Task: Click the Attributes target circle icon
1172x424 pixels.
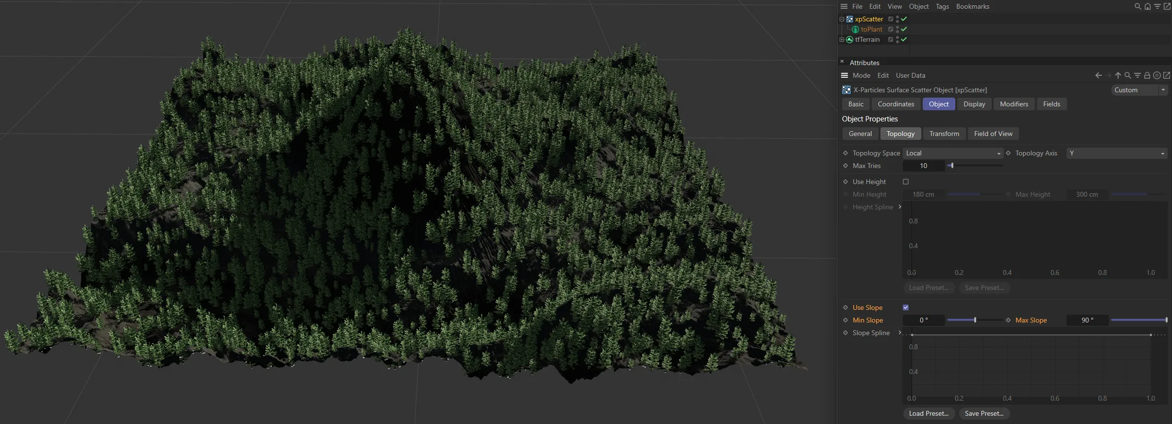Action: point(1157,75)
